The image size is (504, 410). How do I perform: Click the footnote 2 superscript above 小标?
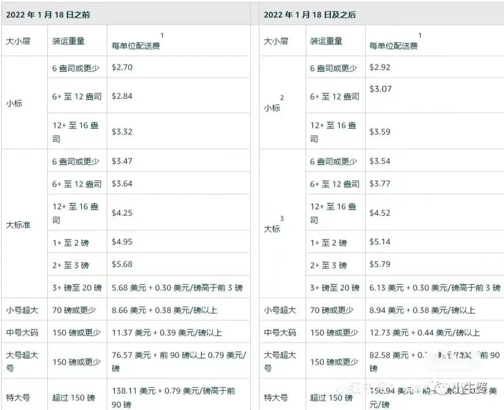(x=282, y=98)
